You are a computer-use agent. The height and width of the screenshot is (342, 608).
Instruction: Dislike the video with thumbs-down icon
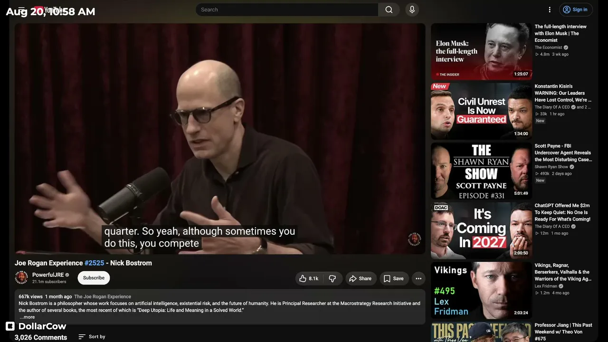click(332, 279)
